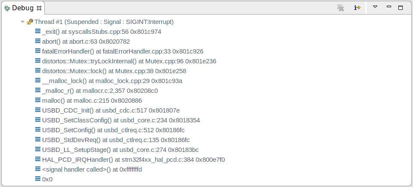Select the fatalErrorHandler() stack frame
This screenshot has width=413, height=187.
point(123,51)
